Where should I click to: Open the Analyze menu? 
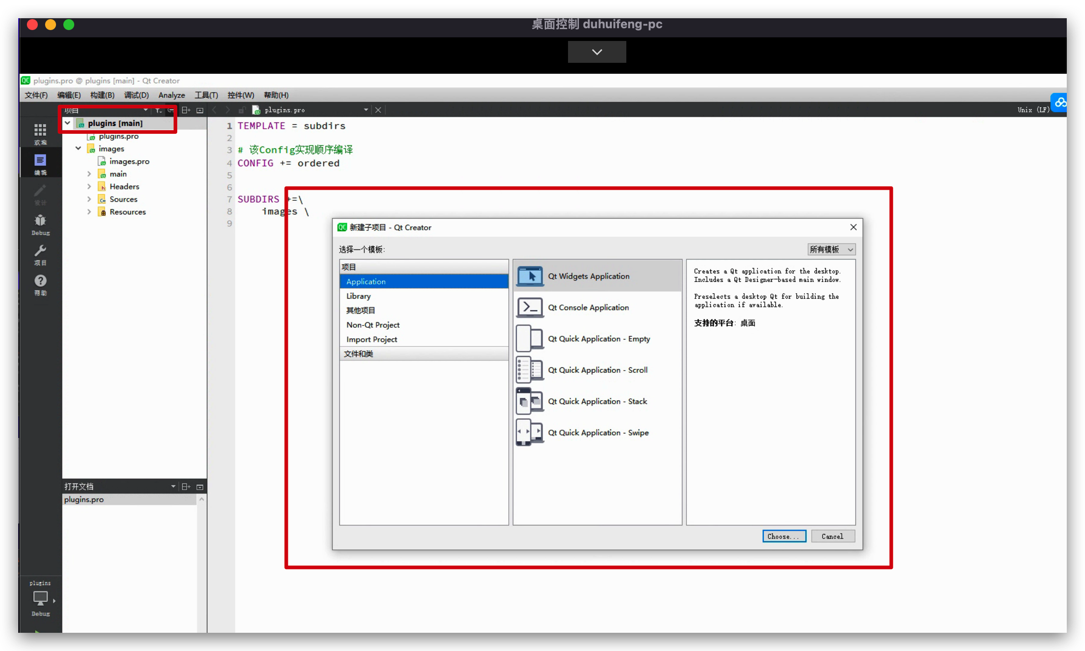[x=172, y=95]
